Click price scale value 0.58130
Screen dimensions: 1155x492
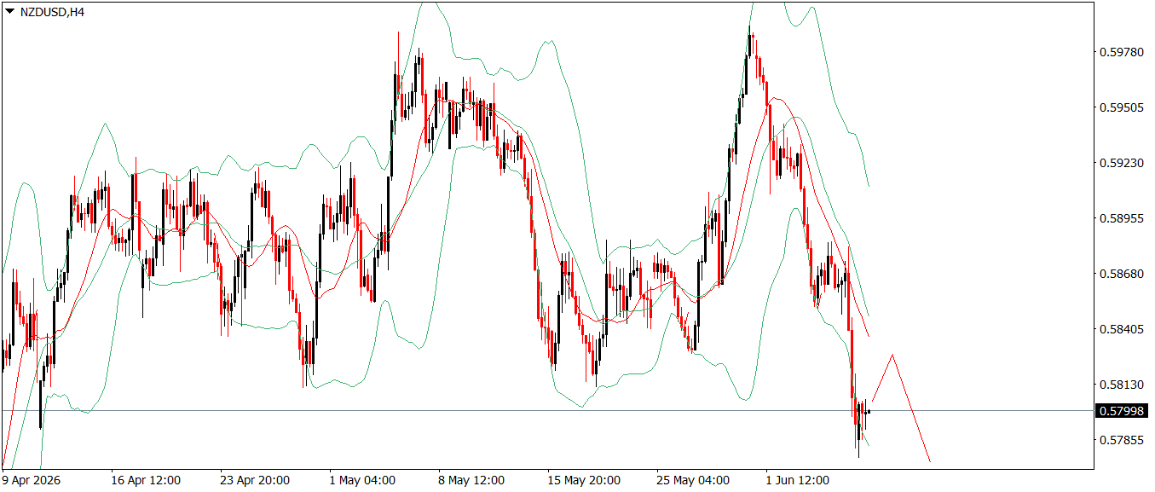1121,385
